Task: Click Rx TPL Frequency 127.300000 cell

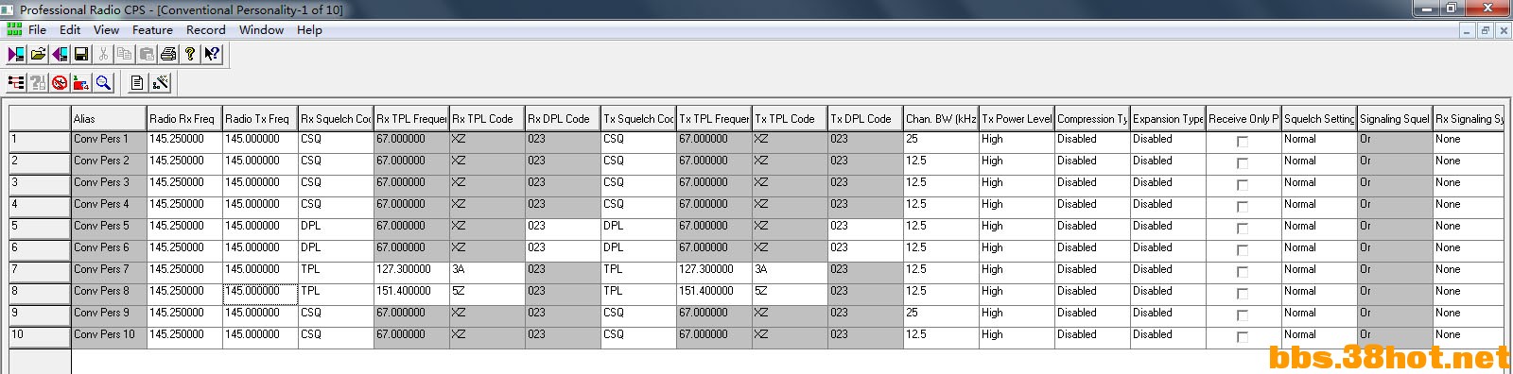Action: point(411,273)
